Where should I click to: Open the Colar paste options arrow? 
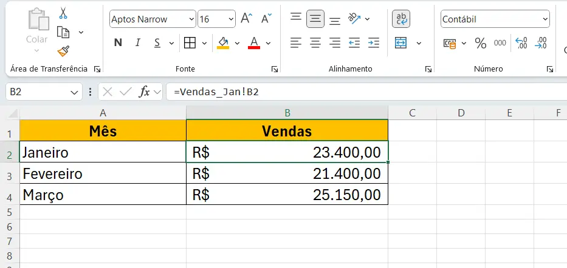point(37,51)
